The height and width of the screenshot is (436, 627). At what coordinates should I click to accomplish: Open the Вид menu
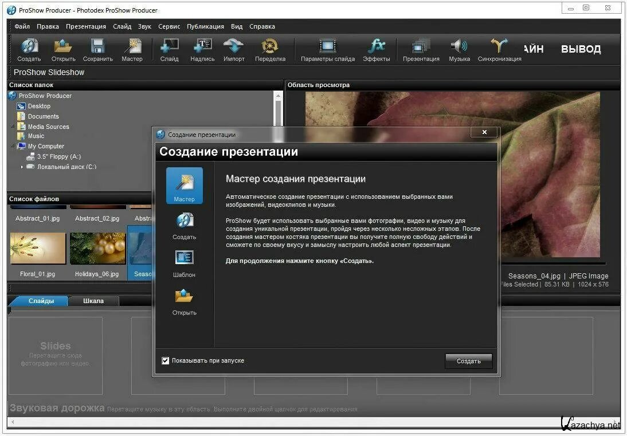click(x=237, y=27)
